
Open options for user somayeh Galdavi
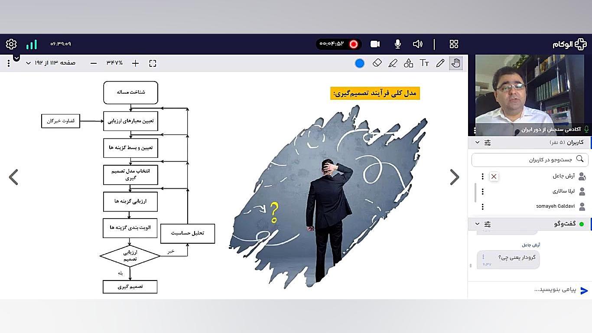pyautogui.click(x=483, y=206)
